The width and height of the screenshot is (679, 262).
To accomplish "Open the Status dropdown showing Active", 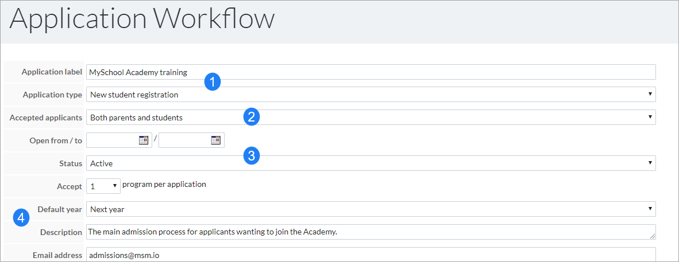I will pos(371,163).
